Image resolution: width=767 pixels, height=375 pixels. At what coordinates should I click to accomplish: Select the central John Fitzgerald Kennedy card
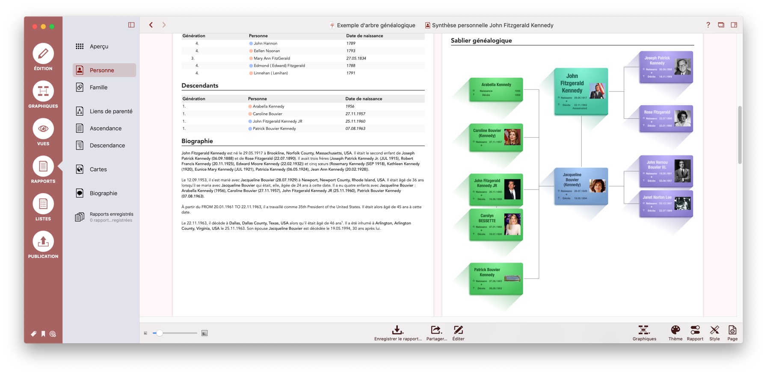(581, 91)
